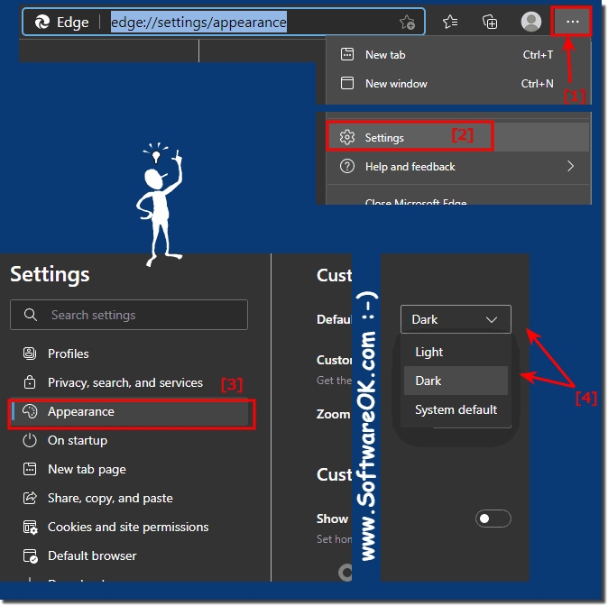The height and width of the screenshot is (606, 608).
Task: Click the New window menu icon
Action: (347, 83)
